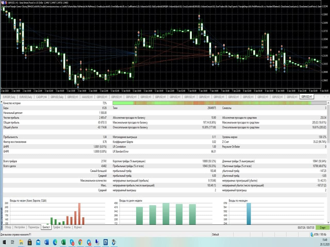Viewport: 330px width, 247px height.
Task: Click the Старт button in the tester
Action: (322, 227)
